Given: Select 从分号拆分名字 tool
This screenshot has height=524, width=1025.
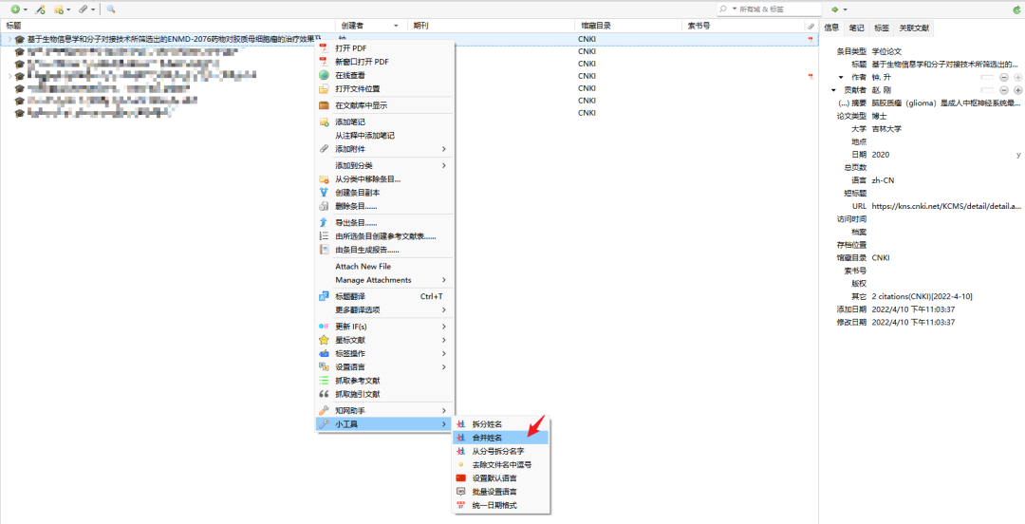Looking at the screenshot, I should 501,452.
